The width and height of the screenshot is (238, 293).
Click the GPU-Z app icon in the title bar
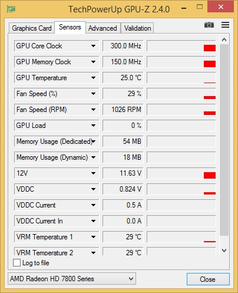pos(11,9)
